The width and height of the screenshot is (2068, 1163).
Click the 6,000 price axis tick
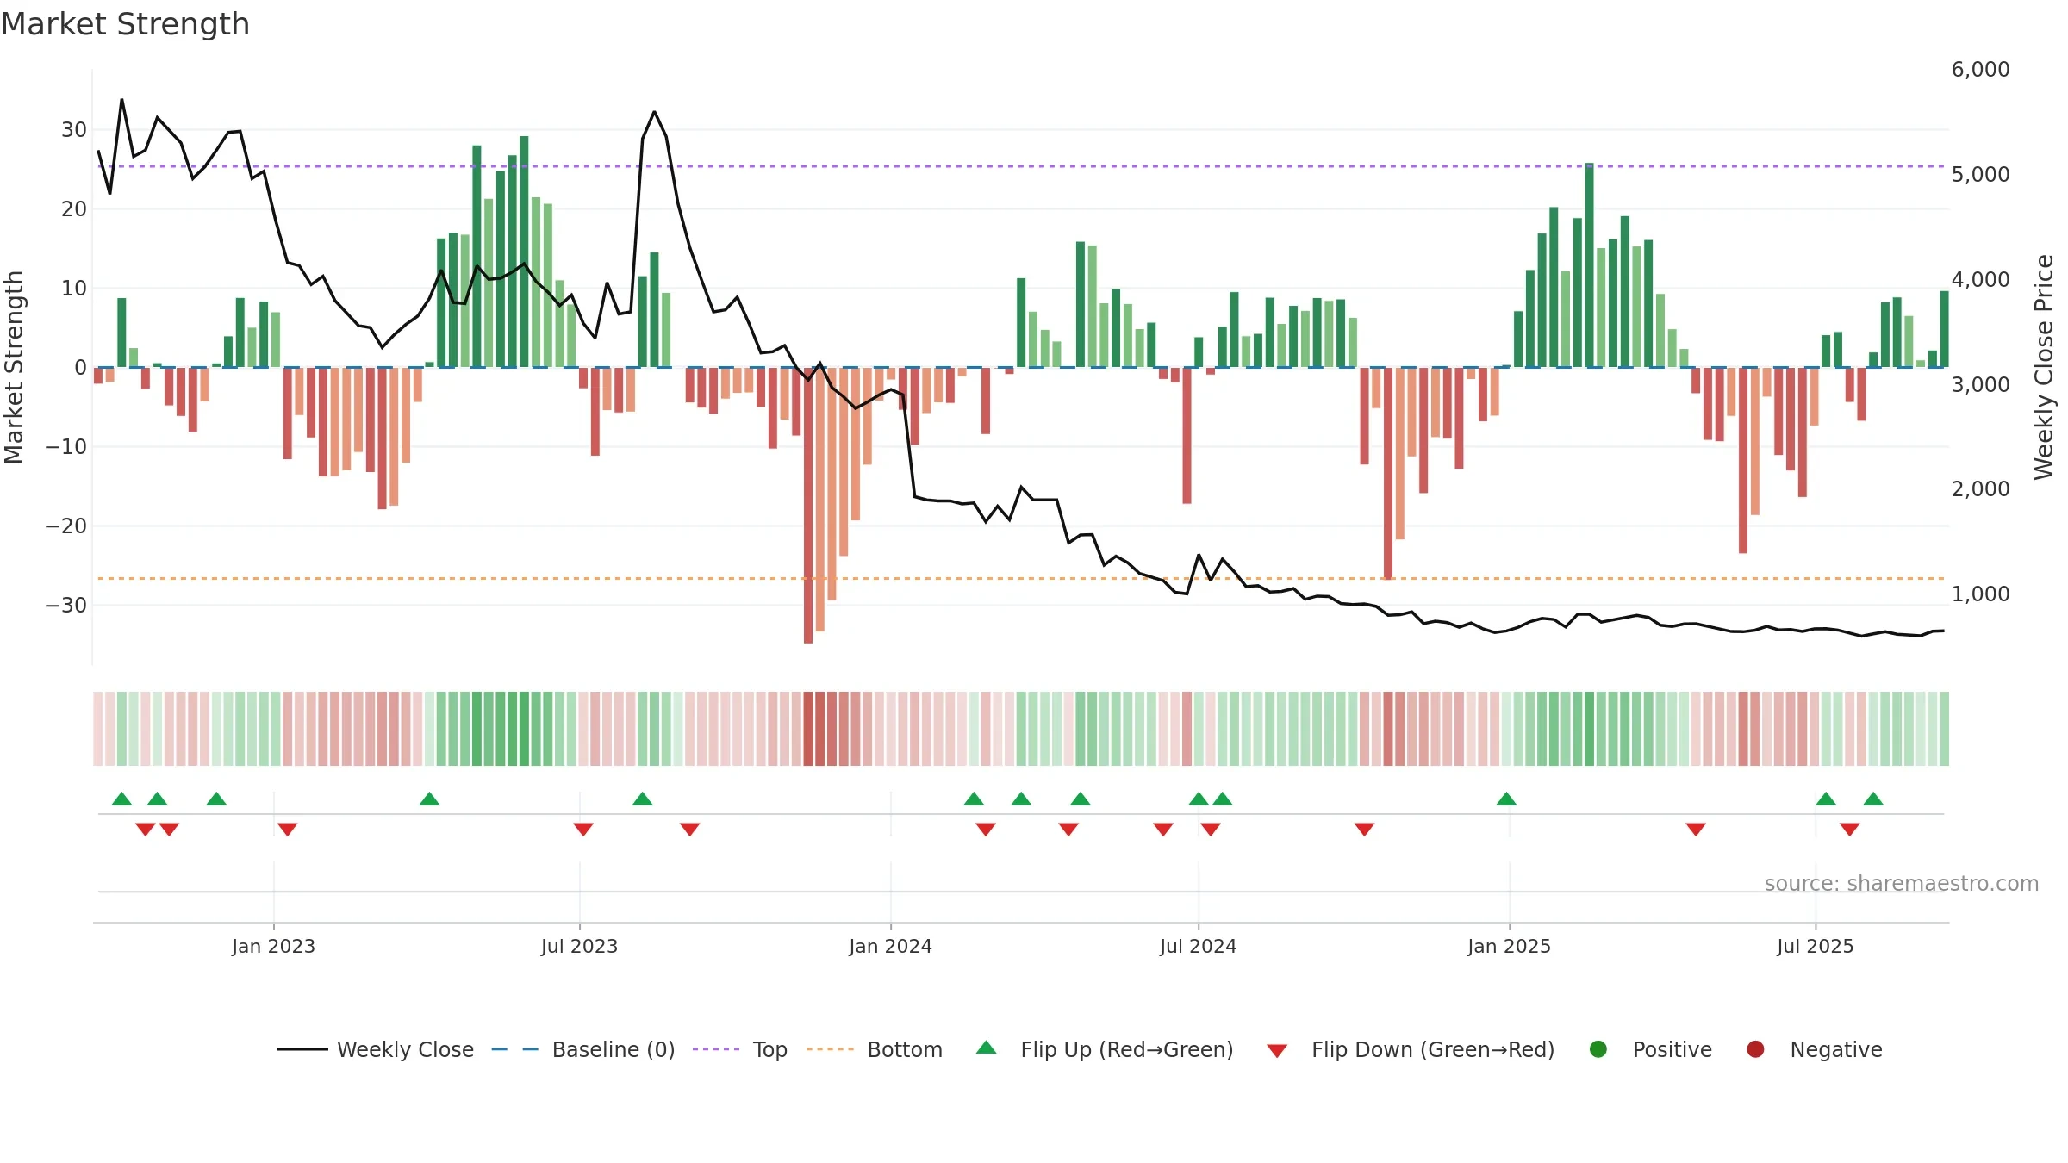[x=1980, y=70]
